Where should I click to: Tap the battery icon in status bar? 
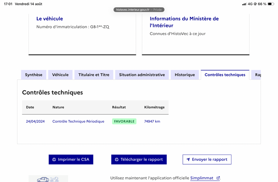click(x=271, y=4)
